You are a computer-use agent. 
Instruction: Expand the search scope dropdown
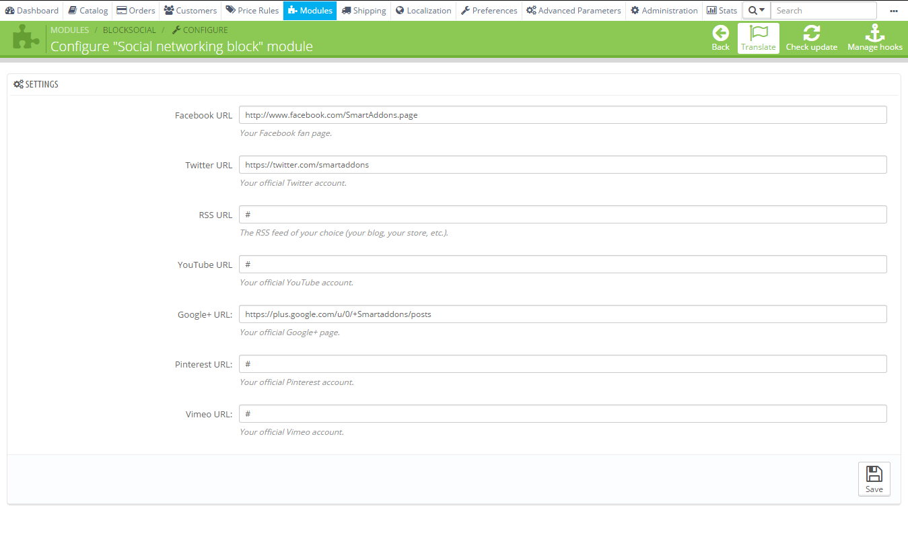(757, 10)
